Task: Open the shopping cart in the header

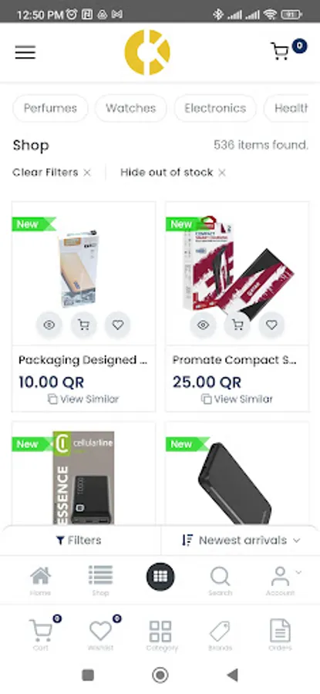Action: click(280, 52)
